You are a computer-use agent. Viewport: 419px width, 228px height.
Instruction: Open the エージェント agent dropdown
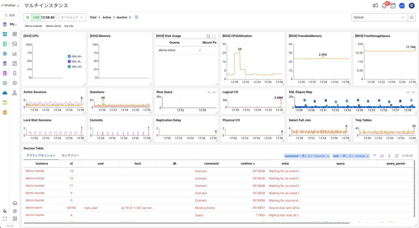[x=73, y=18]
